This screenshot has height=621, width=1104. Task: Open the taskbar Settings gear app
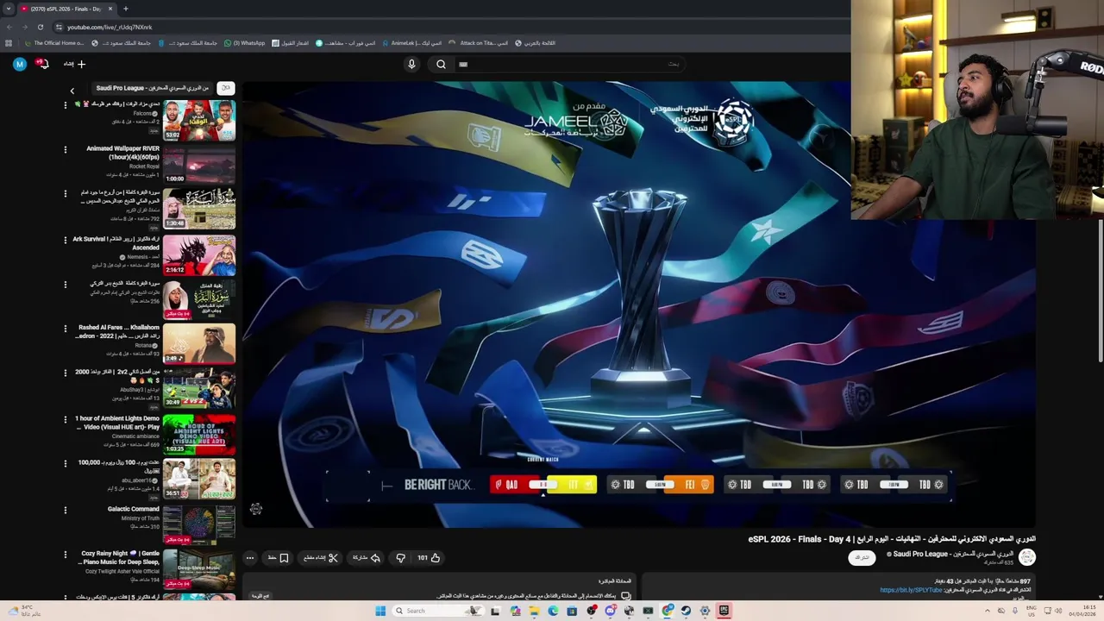tap(705, 611)
